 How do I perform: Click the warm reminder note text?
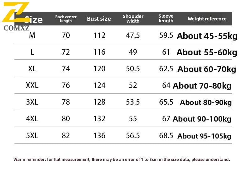point(122,160)
